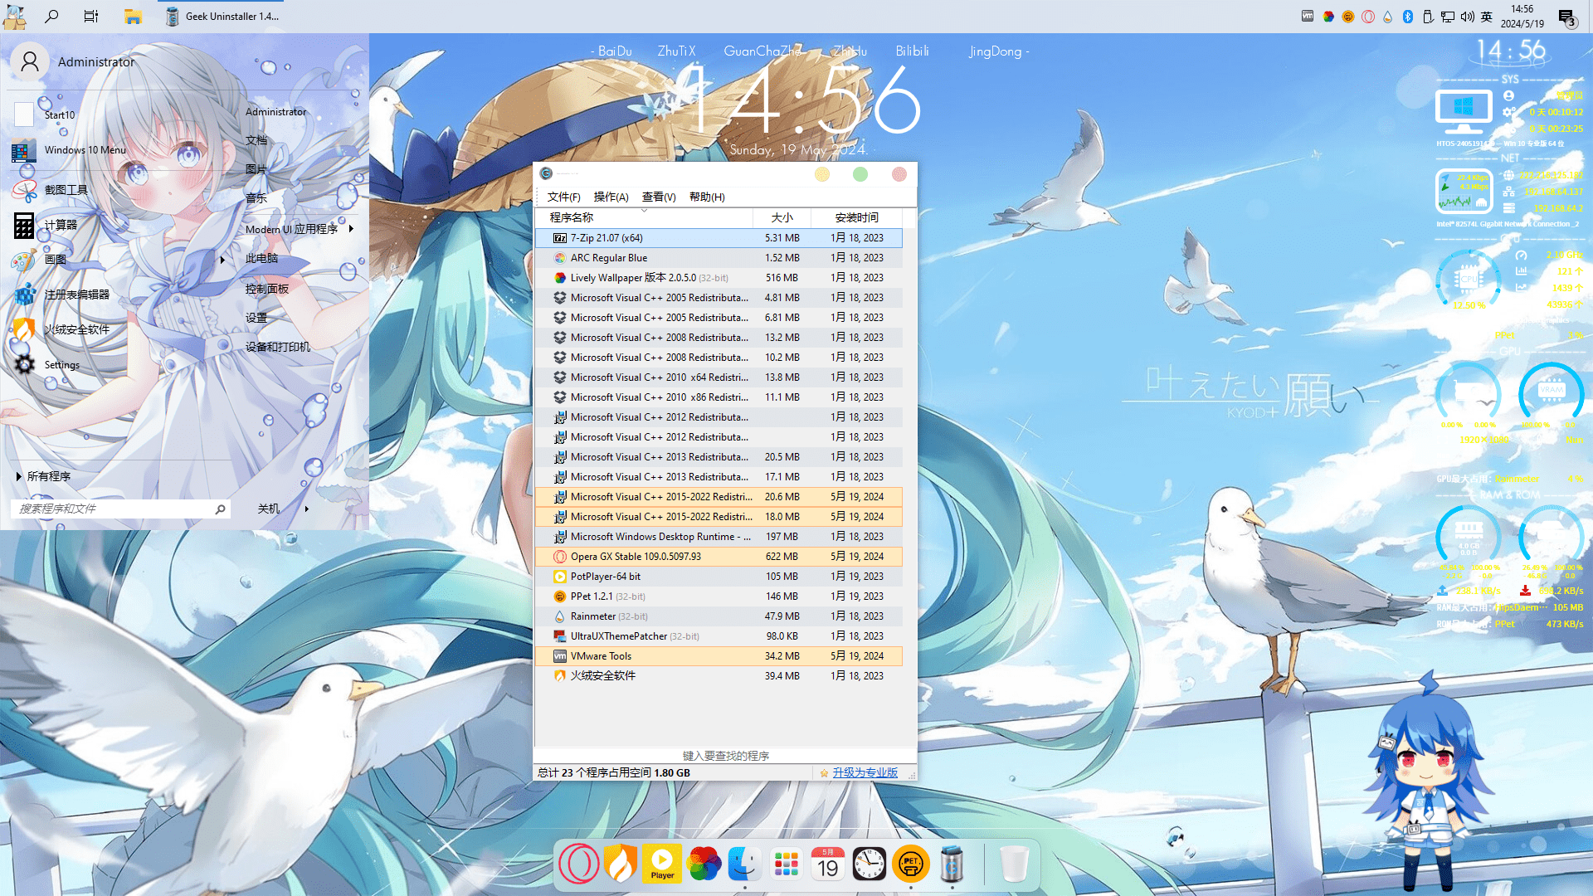Select Microsoft Windows Desktop Runtime row
This screenshot has height=896, width=1593.
point(719,537)
